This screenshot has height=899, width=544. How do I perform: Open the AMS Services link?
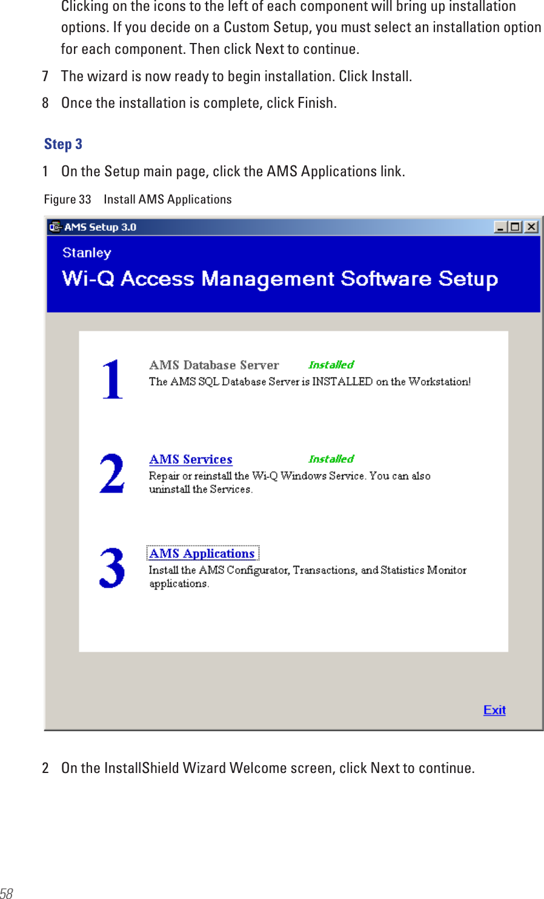pyautogui.click(x=191, y=459)
